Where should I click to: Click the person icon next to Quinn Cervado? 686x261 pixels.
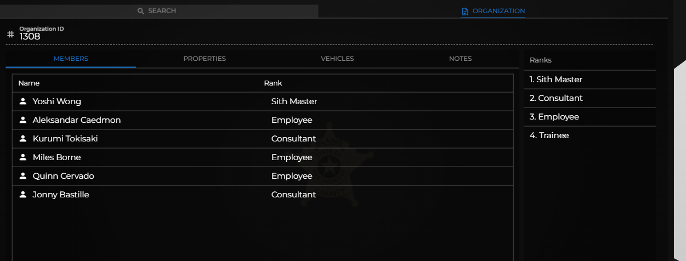(x=23, y=176)
